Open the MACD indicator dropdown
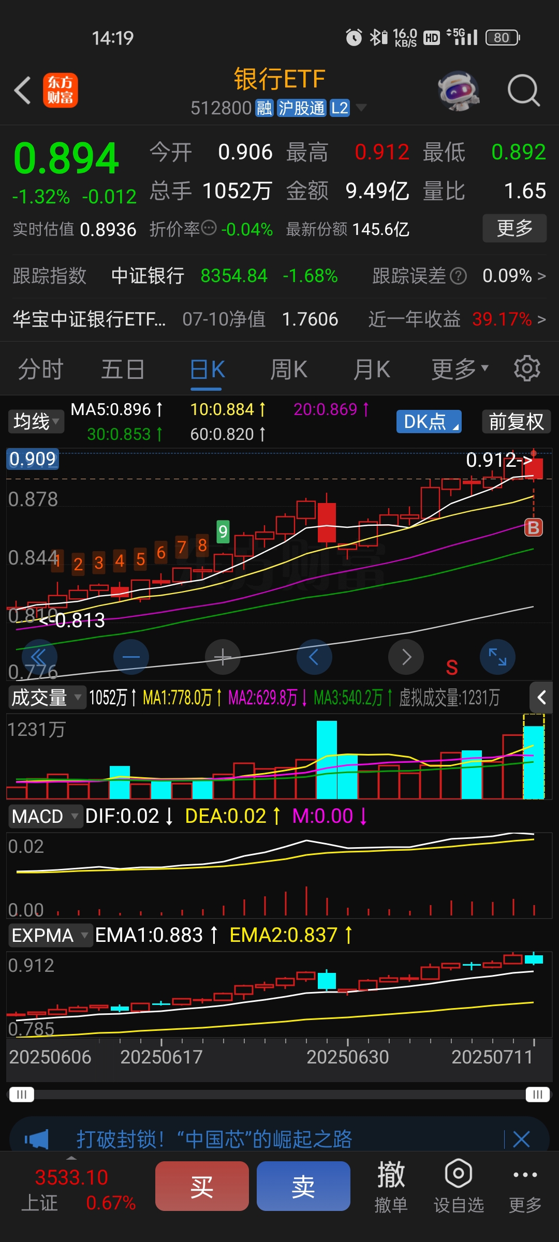 click(x=46, y=816)
